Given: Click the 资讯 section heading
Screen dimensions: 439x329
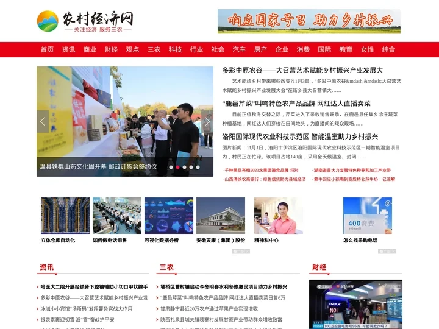Looking at the screenshot, I should (46, 267).
